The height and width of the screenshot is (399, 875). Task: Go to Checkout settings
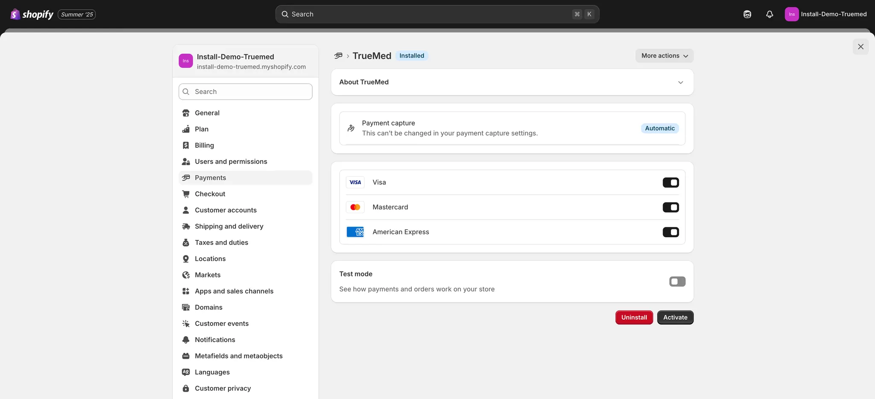pos(210,194)
